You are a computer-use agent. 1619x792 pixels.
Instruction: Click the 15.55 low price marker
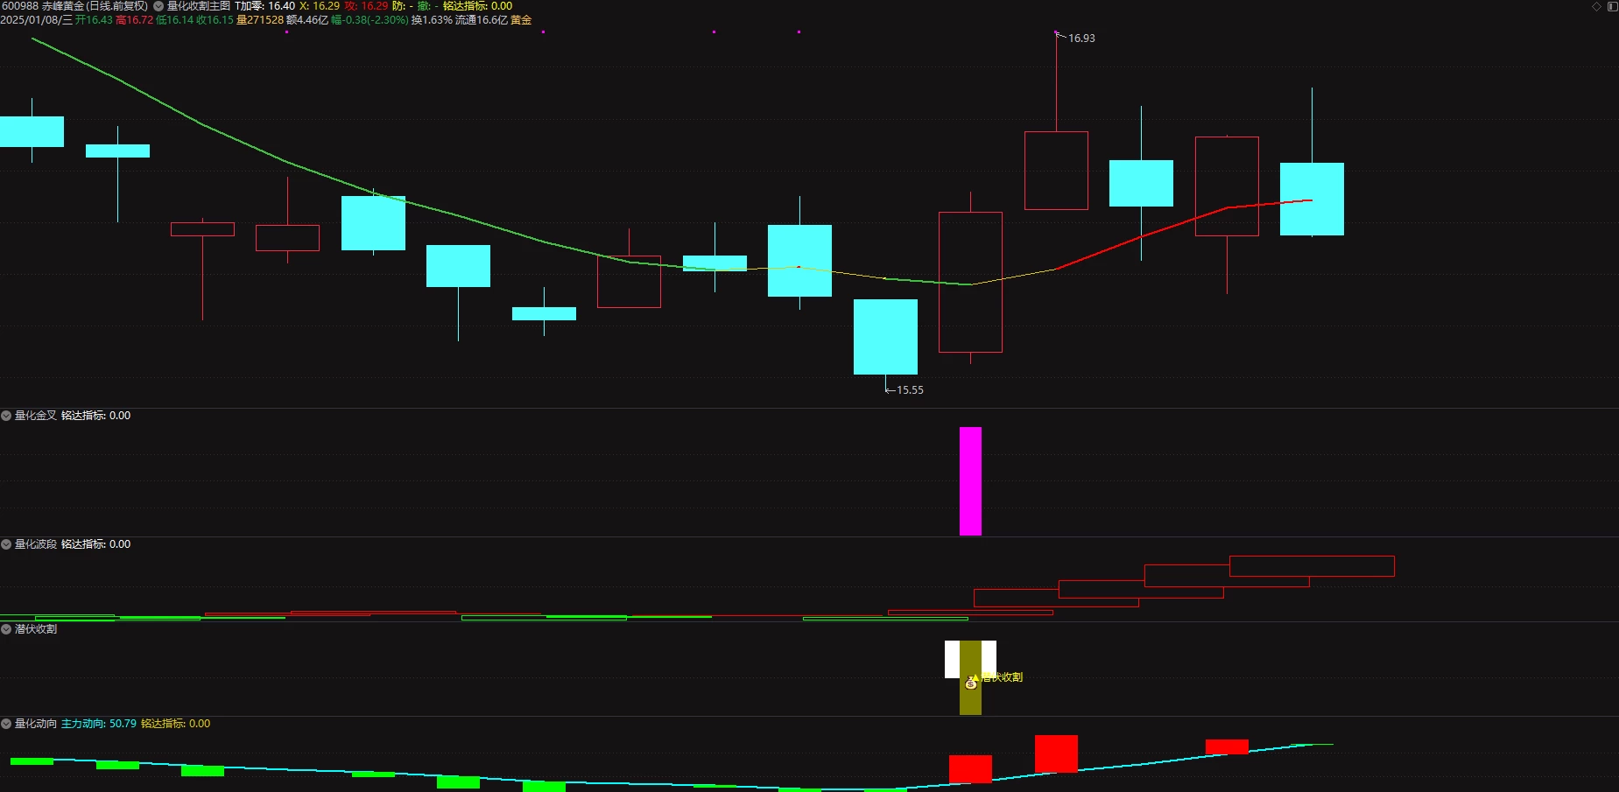910,390
